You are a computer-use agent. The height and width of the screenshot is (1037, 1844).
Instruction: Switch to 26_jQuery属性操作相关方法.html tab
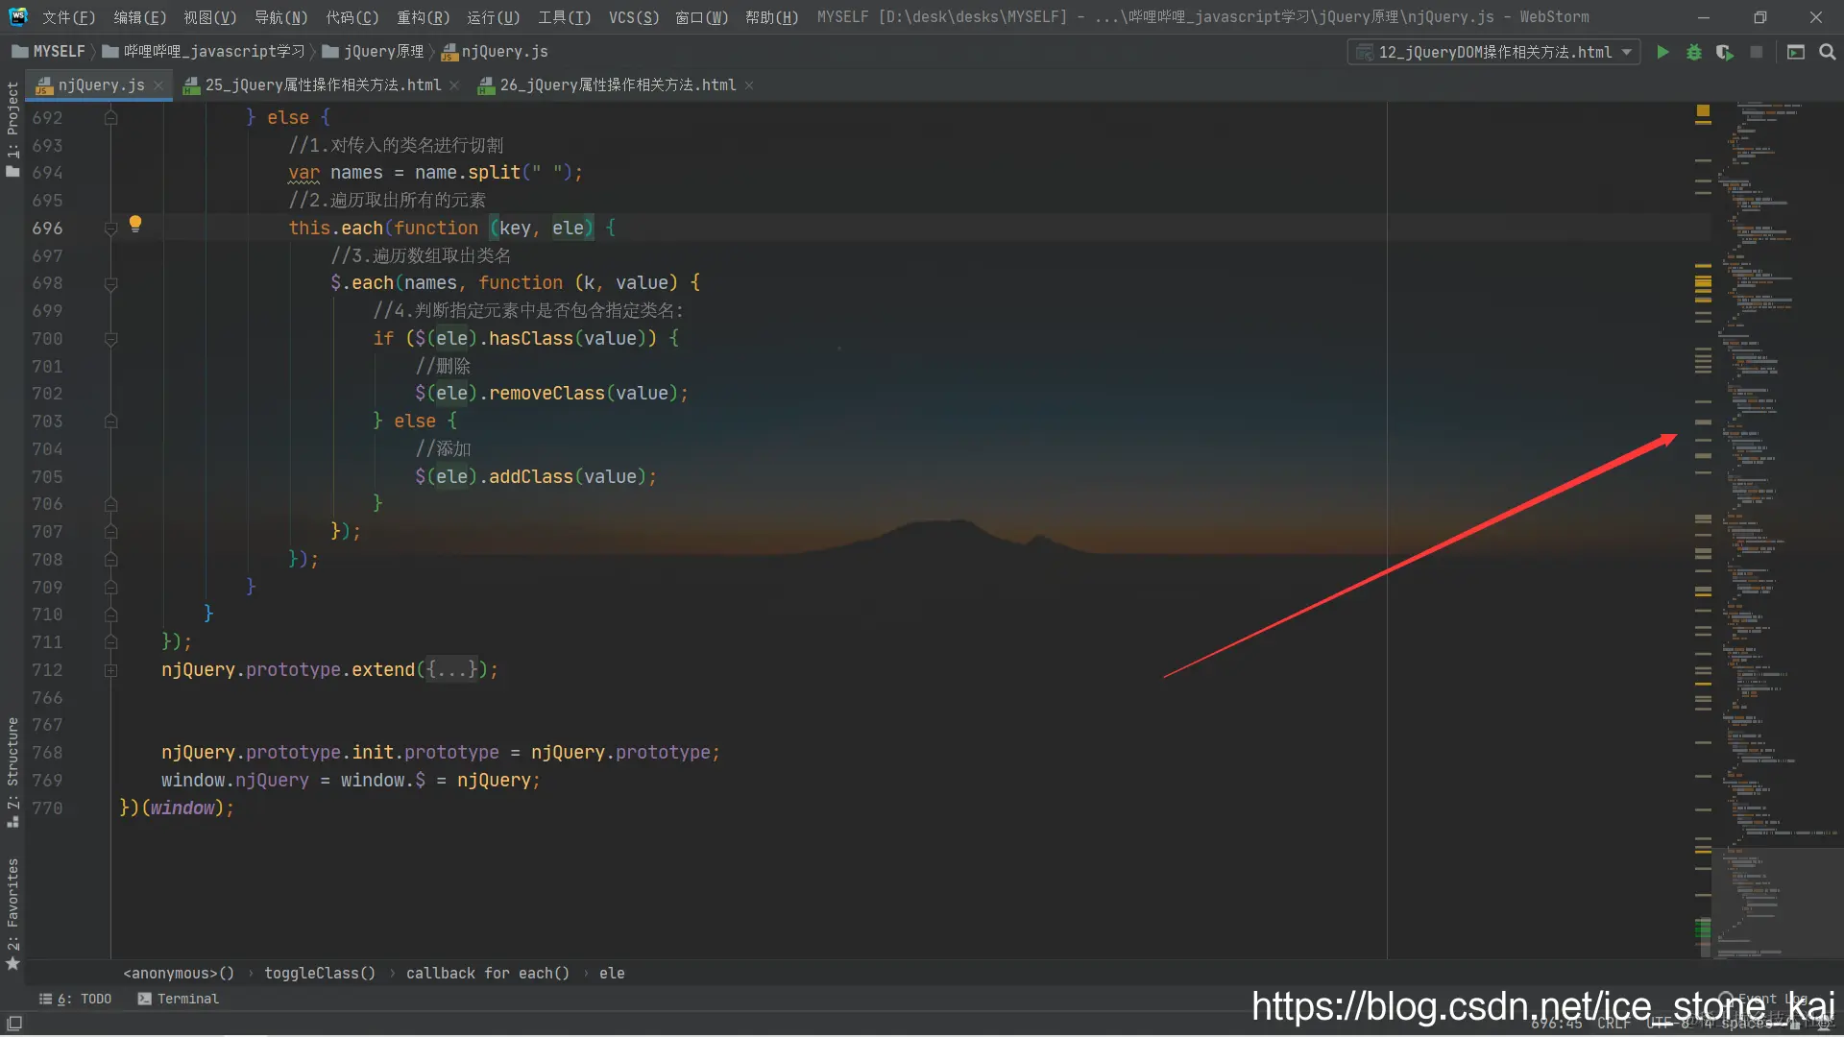point(617,85)
